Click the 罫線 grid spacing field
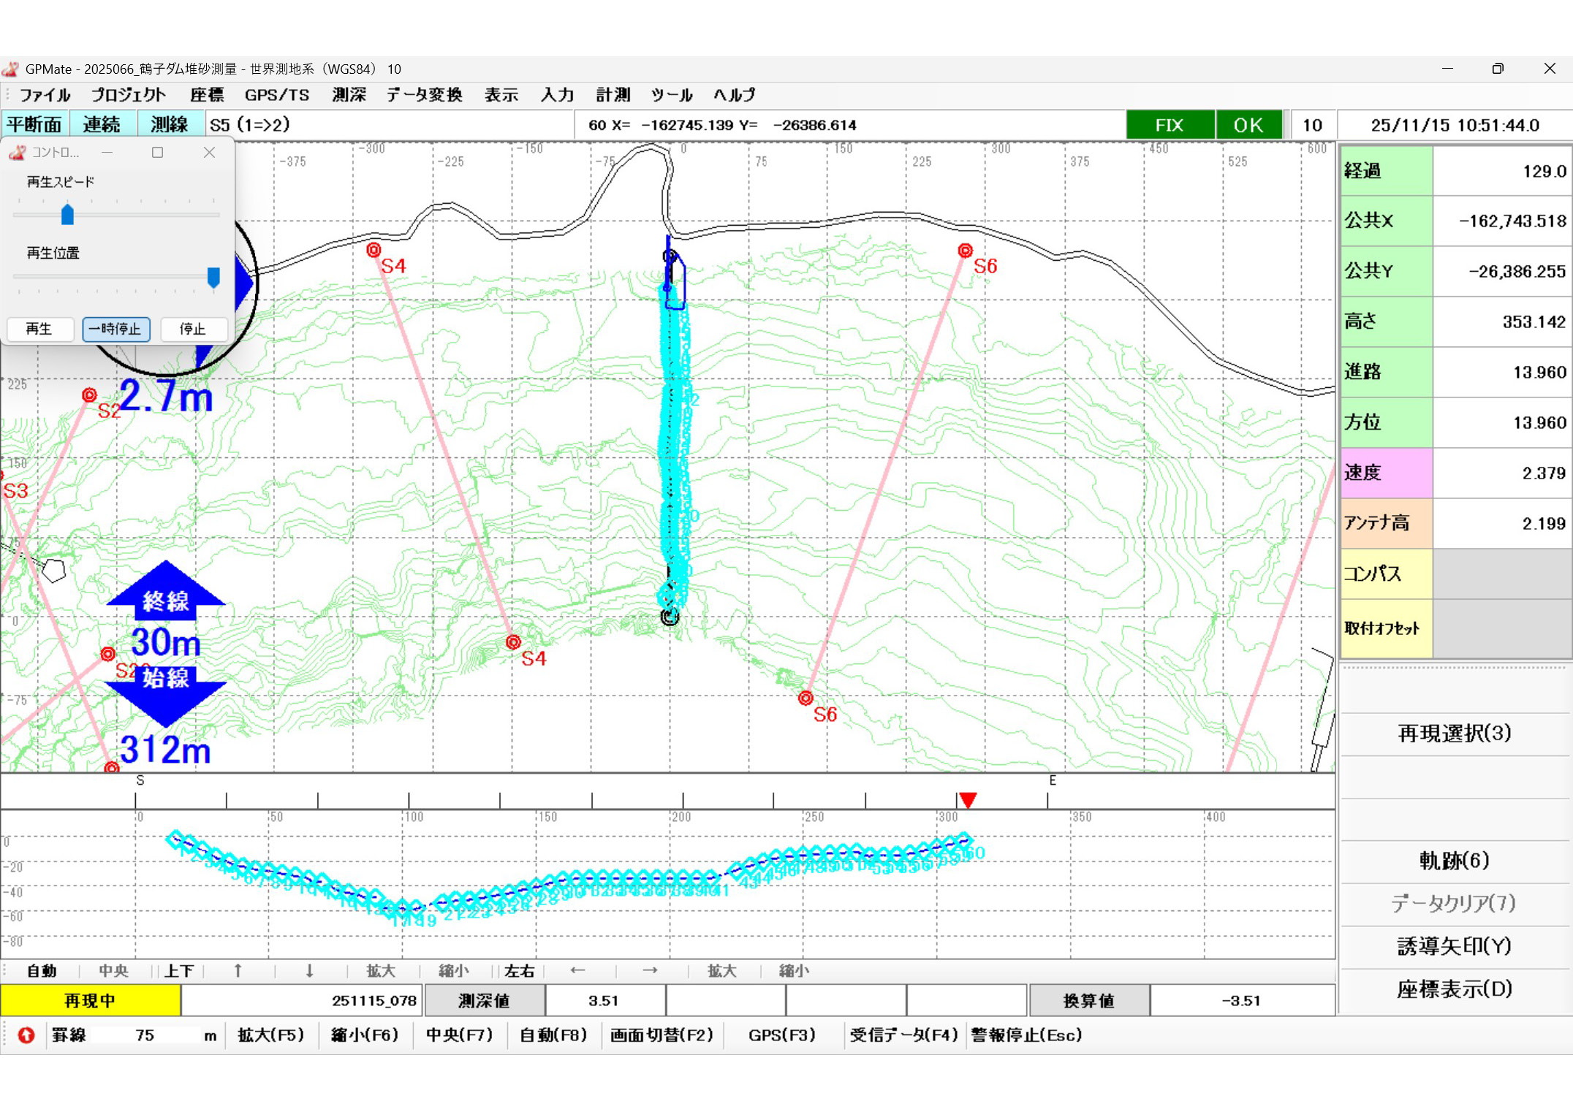 (145, 1035)
